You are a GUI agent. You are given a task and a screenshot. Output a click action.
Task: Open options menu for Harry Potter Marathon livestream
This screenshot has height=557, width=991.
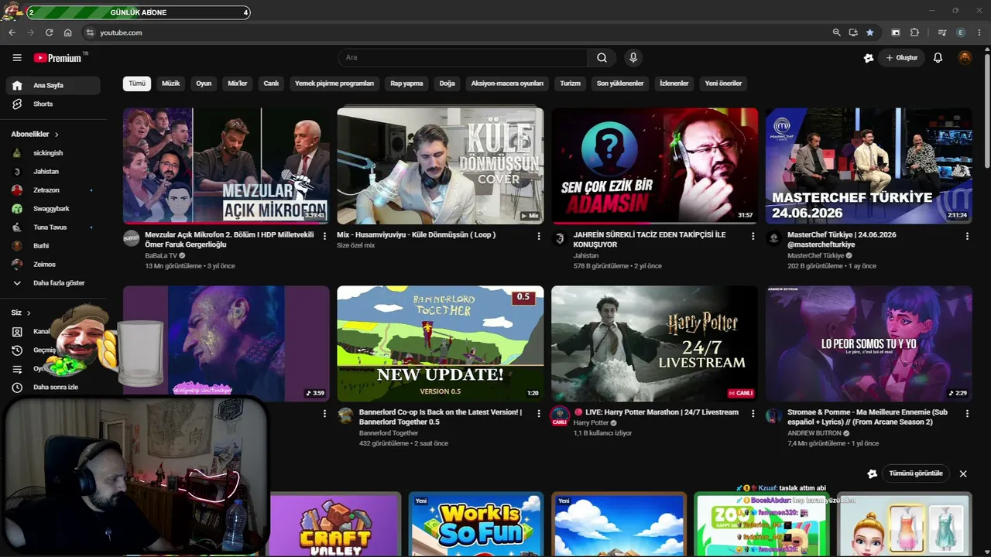coord(753,414)
